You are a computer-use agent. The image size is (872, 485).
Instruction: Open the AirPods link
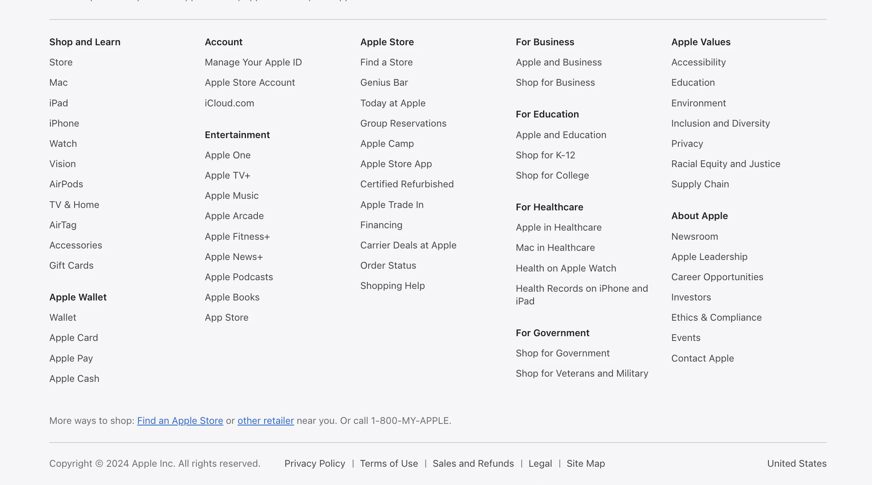tap(66, 184)
